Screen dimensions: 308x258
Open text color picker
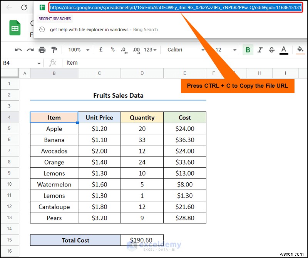point(284,50)
